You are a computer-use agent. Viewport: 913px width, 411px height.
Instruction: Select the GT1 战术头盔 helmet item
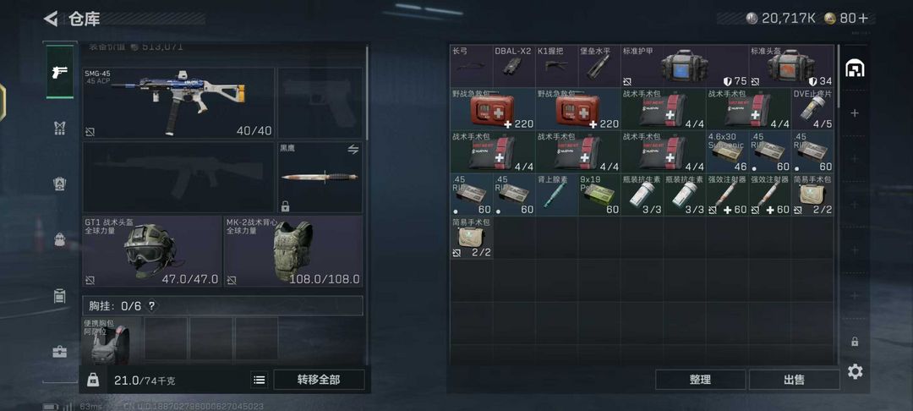point(152,251)
